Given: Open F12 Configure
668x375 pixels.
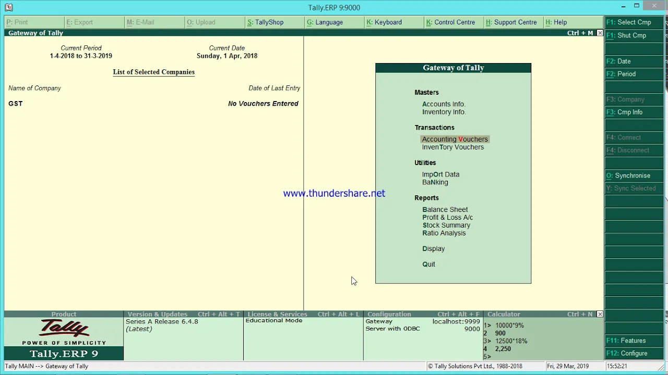Looking at the screenshot, I should click(634, 353).
